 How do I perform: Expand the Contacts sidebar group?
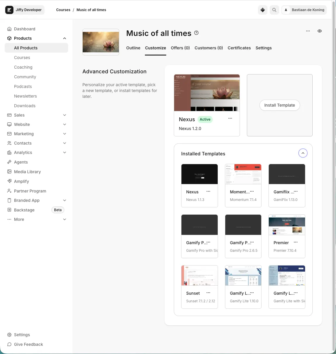65,143
